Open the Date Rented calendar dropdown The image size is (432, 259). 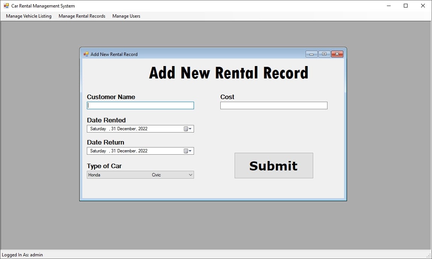pyautogui.click(x=188, y=129)
